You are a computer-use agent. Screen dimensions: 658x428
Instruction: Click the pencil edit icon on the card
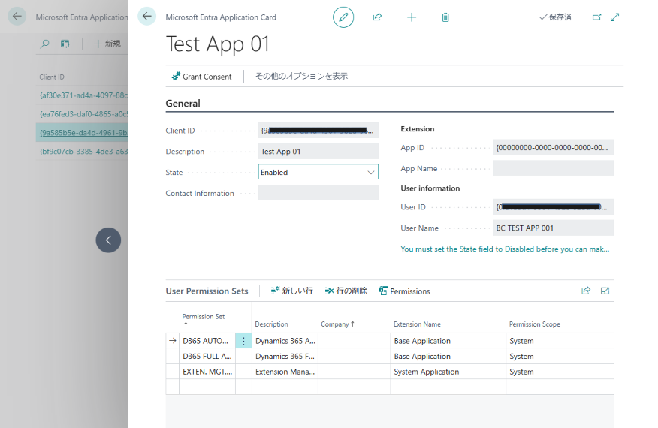coord(343,17)
